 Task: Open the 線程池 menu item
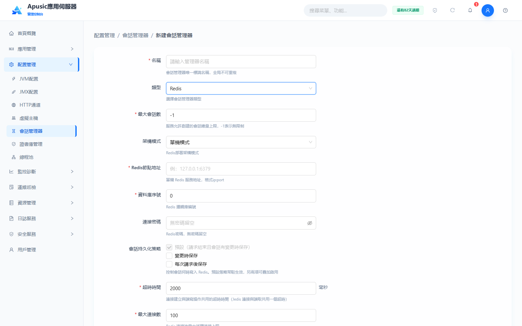point(41,157)
